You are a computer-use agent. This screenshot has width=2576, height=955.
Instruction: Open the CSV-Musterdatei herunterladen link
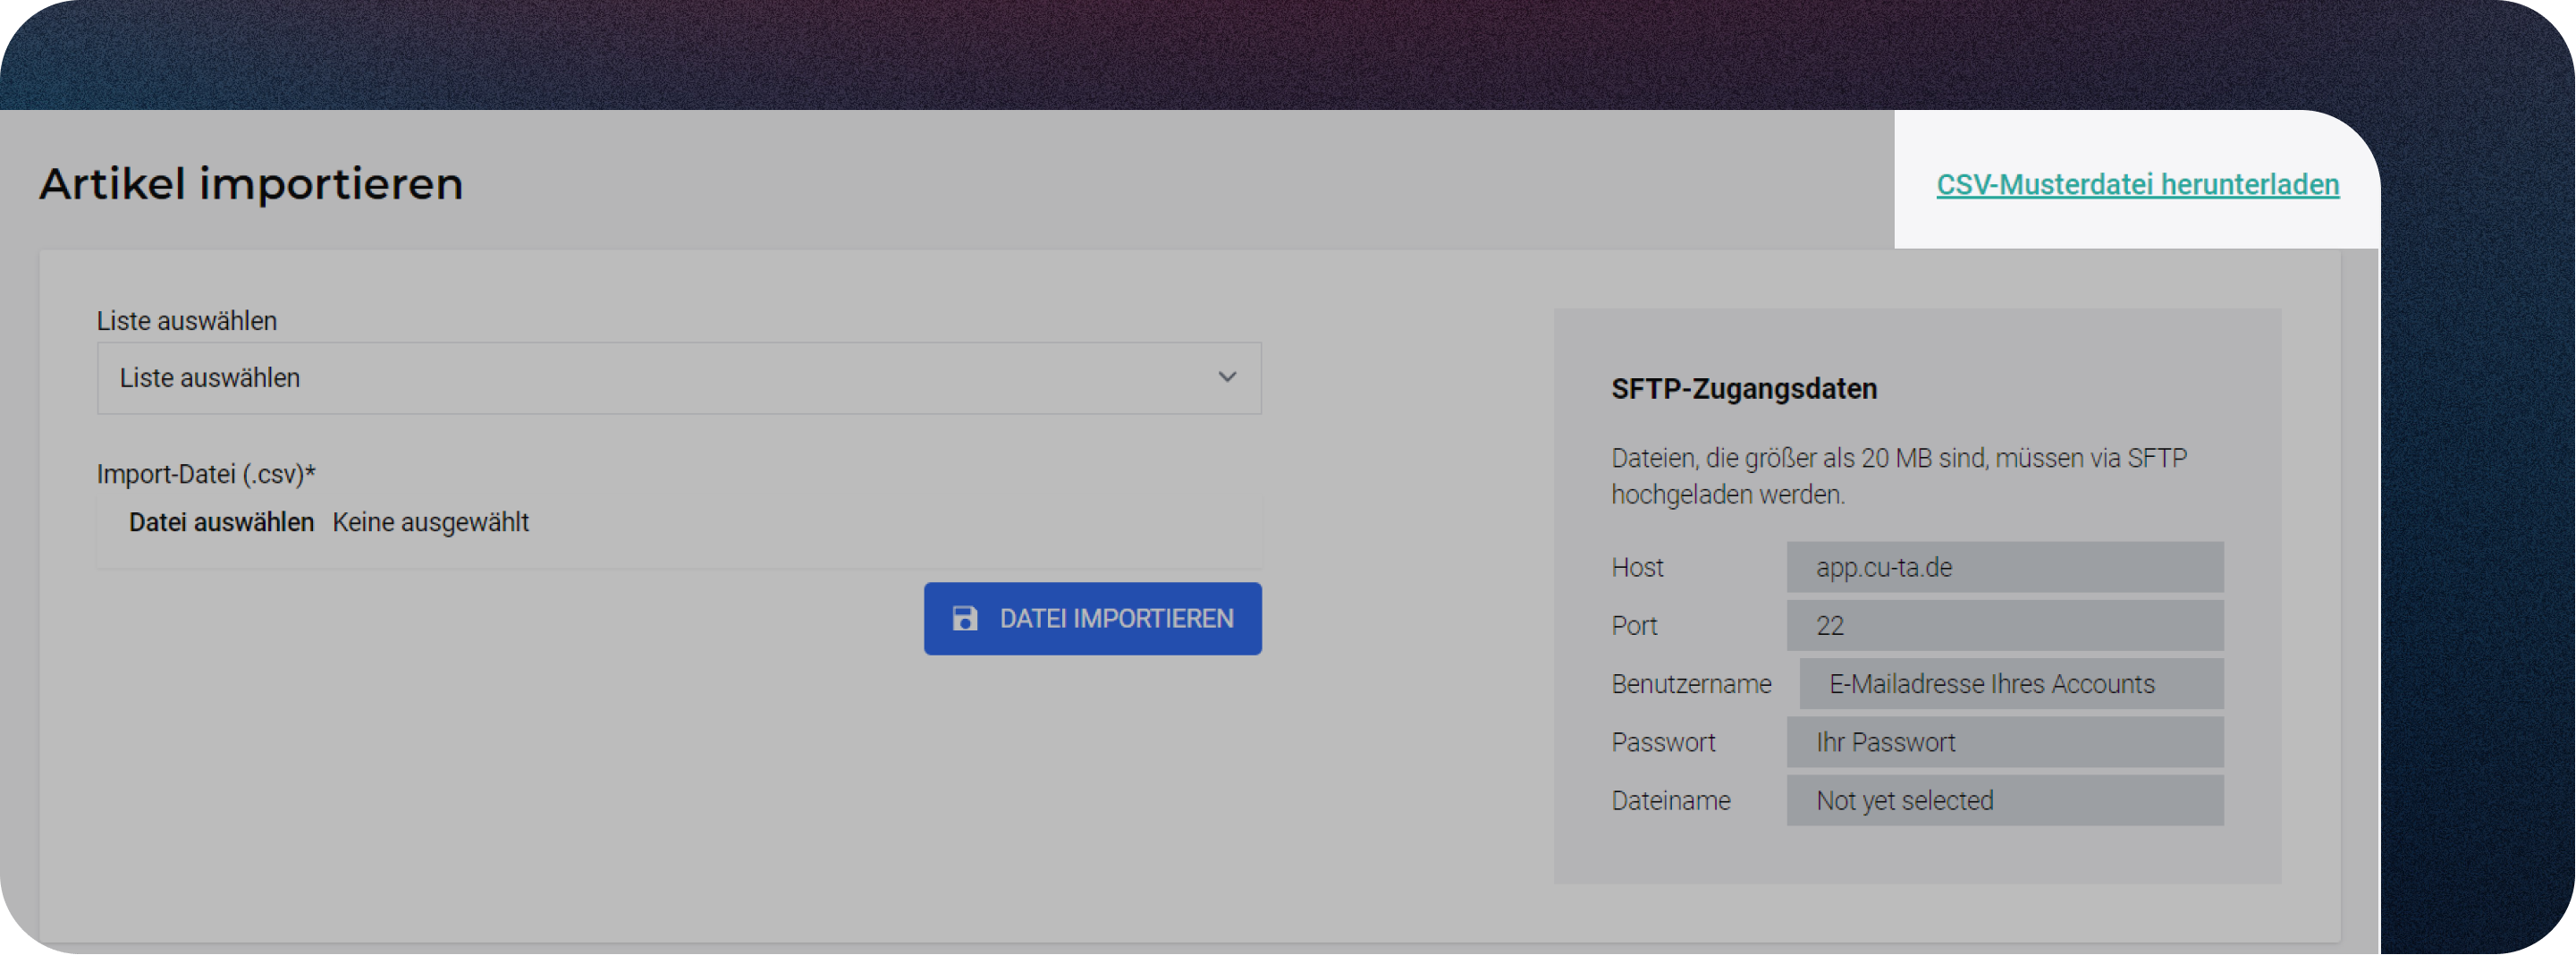click(2137, 185)
